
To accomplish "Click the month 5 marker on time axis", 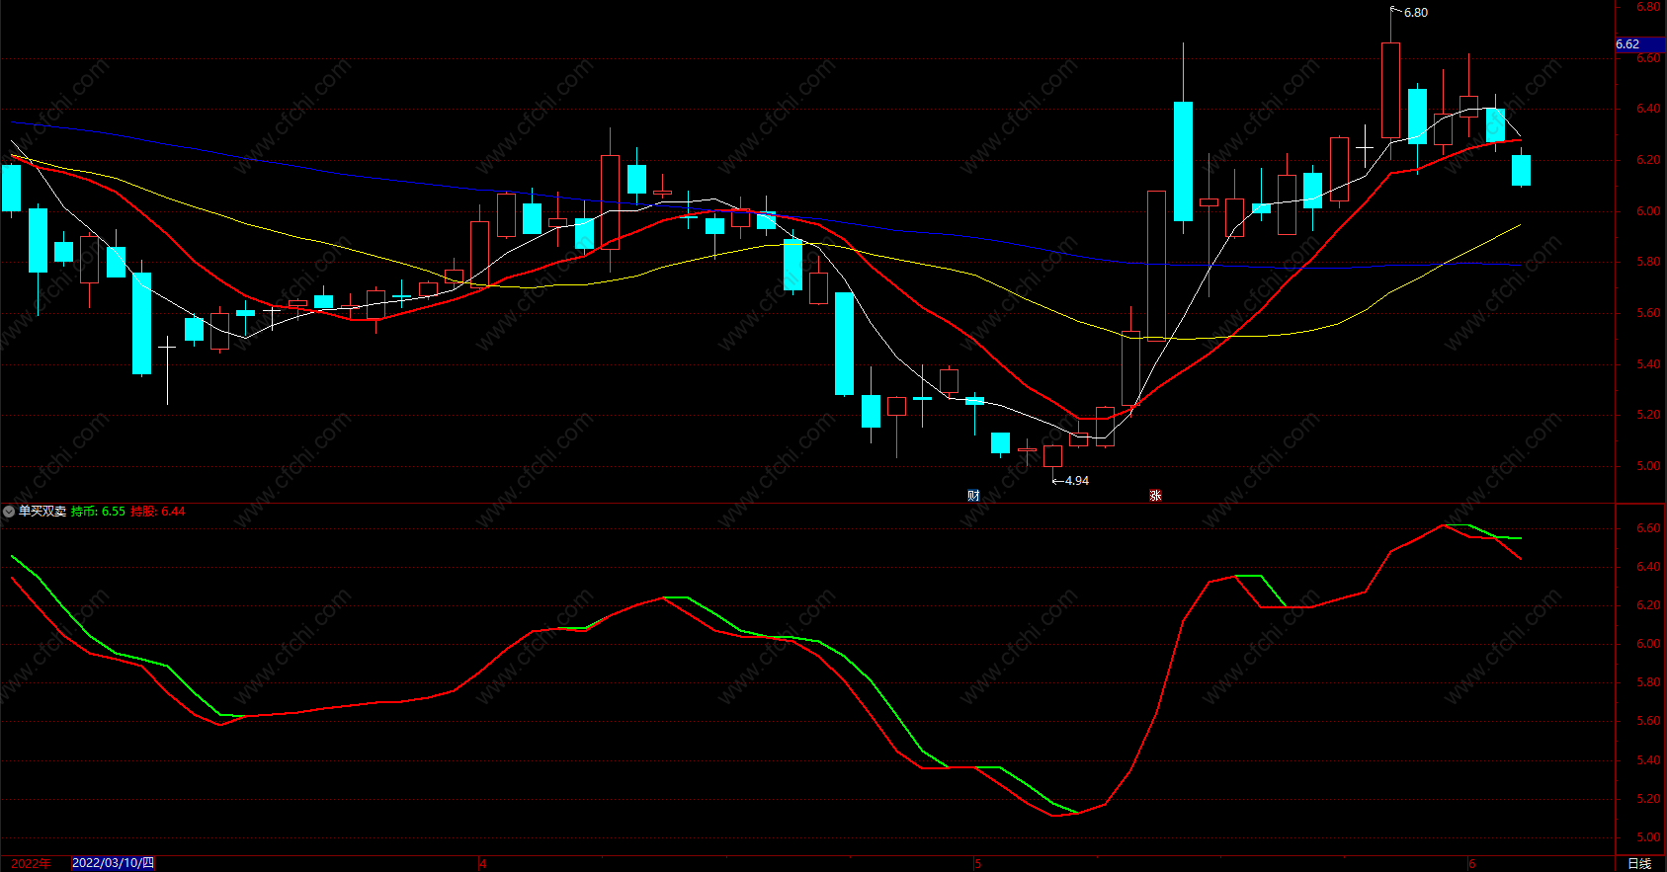I will pos(977,864).
